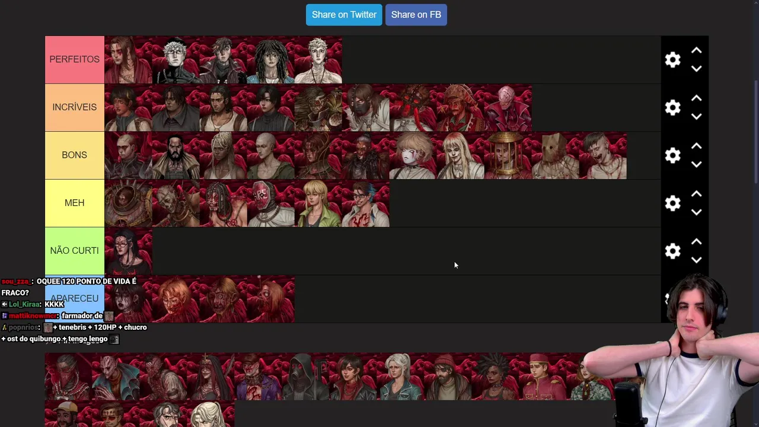
Task: Move PERFEITOS tier up with arrow
Action: pos(697,51)
